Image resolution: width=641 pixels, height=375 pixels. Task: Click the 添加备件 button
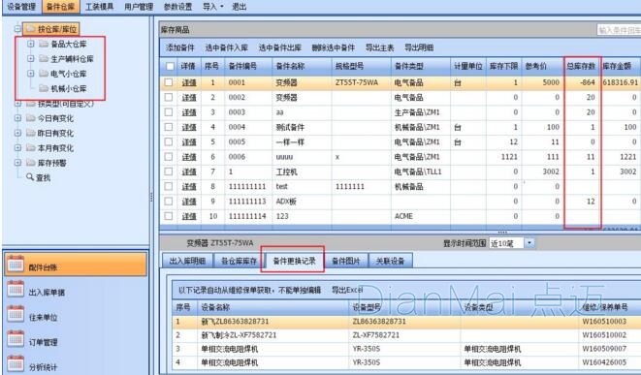tap(179, 47)
